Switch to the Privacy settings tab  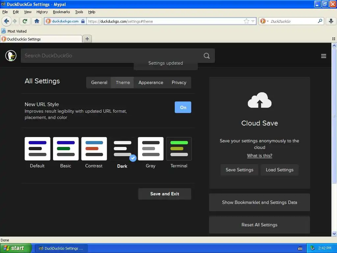(179, 83)
